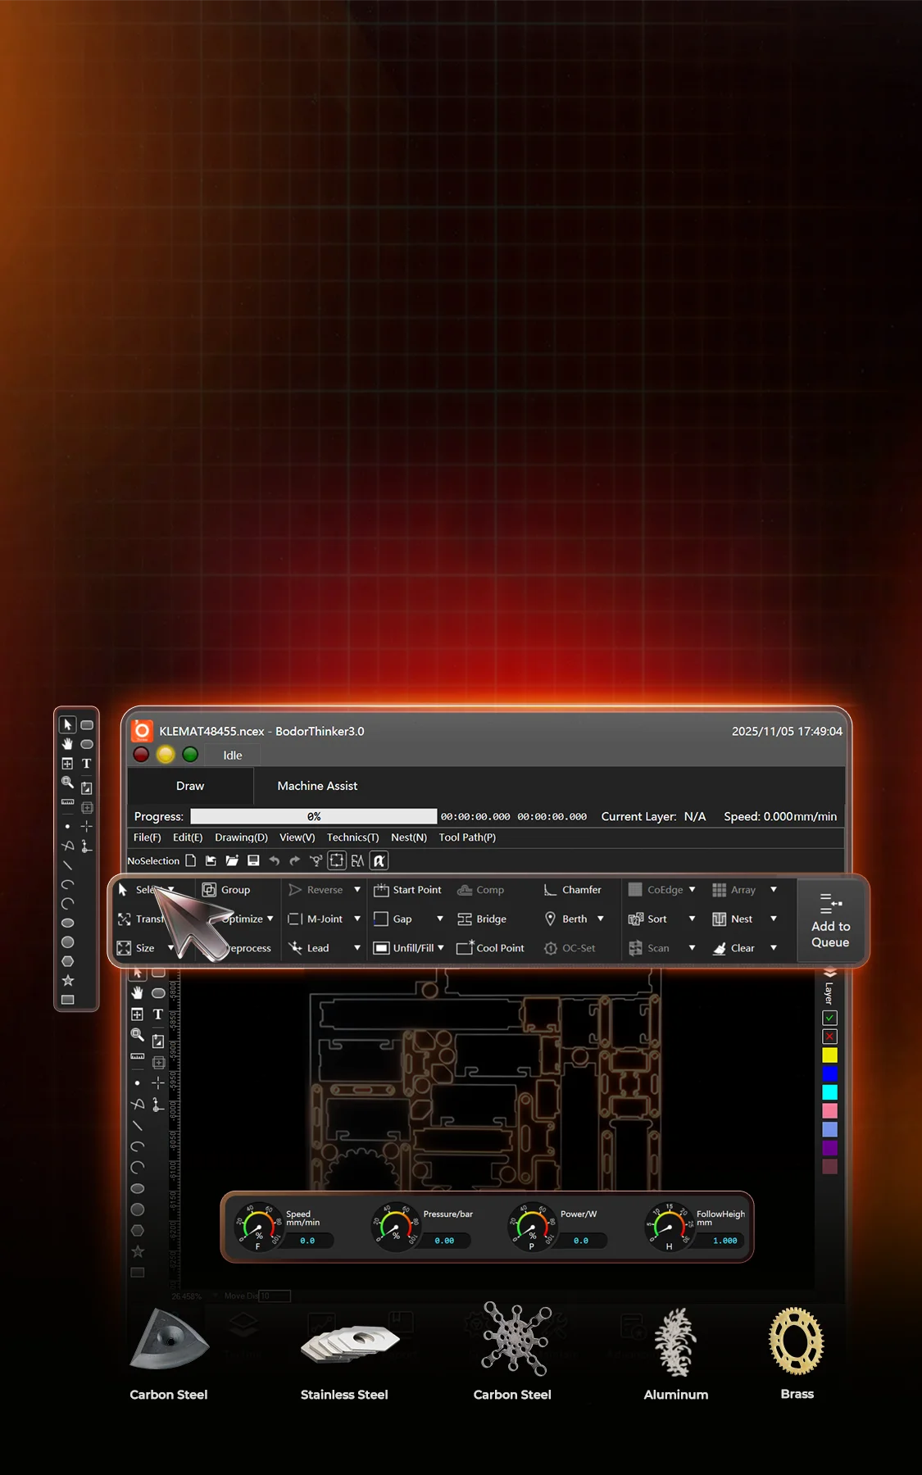922x1475 pixels.
Task: Switch to the Machine Assist tab
Action: click(317, 786)
